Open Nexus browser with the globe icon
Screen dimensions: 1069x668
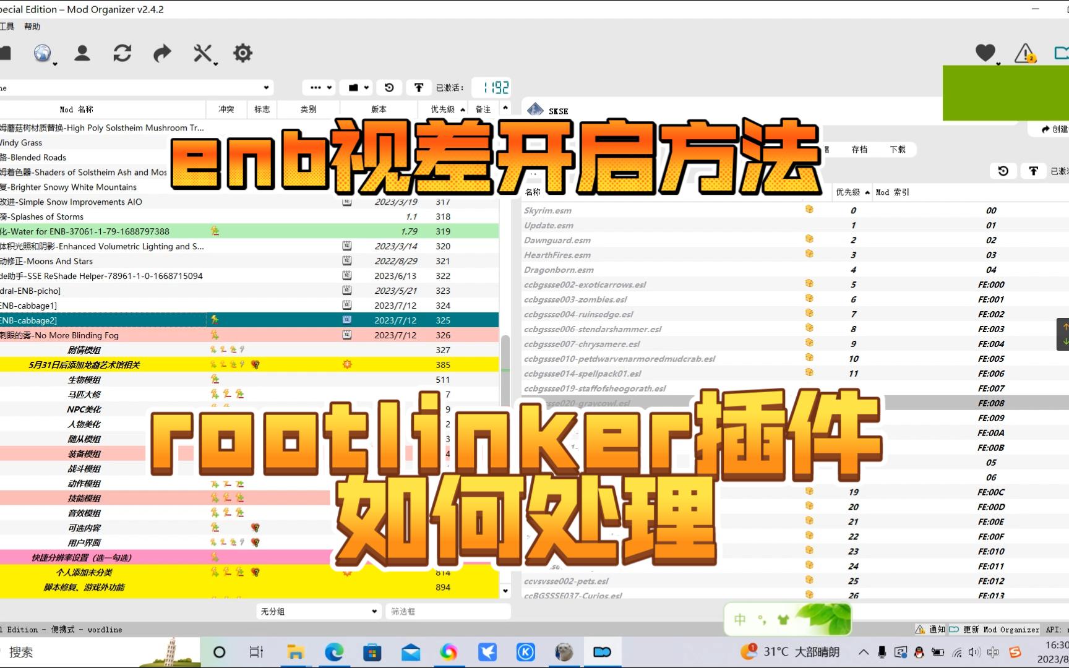[x=41, y=53]
